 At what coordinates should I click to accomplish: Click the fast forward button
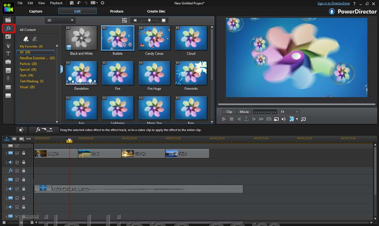click(x=261, y=119)
